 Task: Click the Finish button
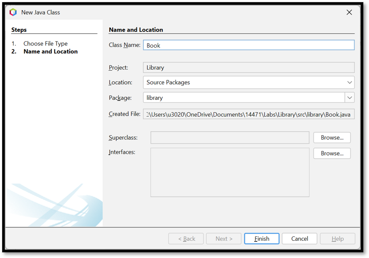pos(262,239)
